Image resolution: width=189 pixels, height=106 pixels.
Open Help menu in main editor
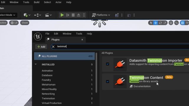click(69, 2)
